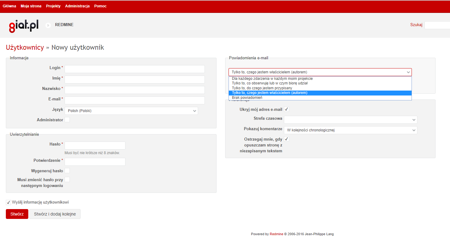The image size is (450, 249).
Task: Click into the E-mail field
Action: tap(135, 100)
